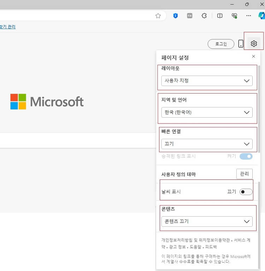Open Browser essentials heart icon
265x271 pixels.
(234, 16)
